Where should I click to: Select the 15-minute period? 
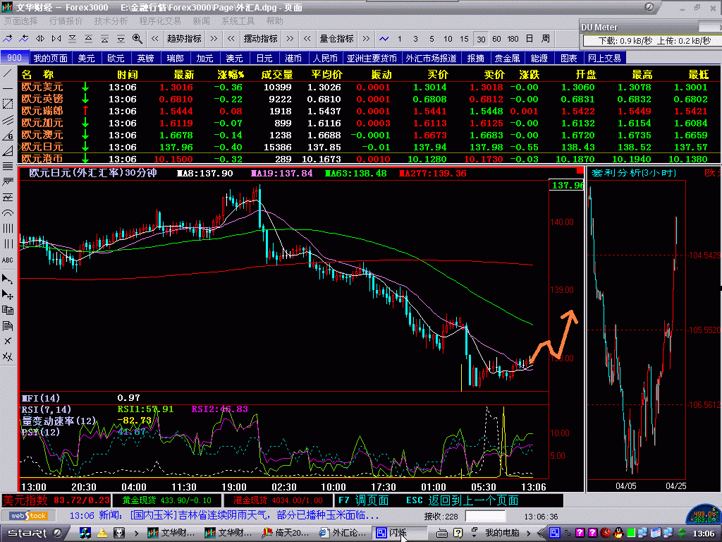click(464, 40)
